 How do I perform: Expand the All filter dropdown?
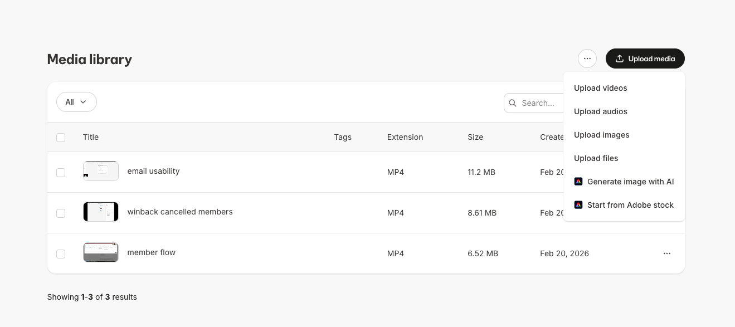point(76,102)
